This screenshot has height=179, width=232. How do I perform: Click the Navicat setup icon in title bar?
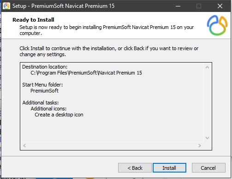pyautogui.click(x=6, y=6)
